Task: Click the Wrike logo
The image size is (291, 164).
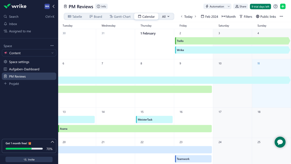Action: pos(15,6)
